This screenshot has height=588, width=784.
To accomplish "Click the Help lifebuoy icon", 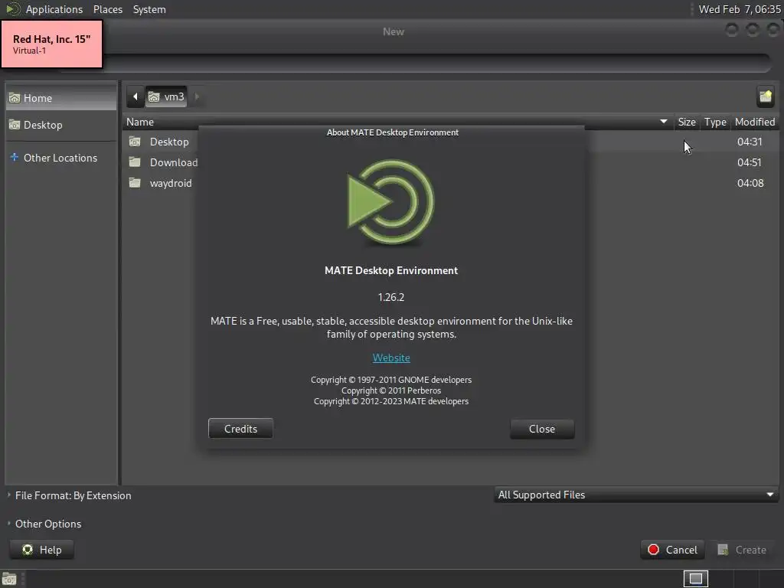I will coord(28,550).
